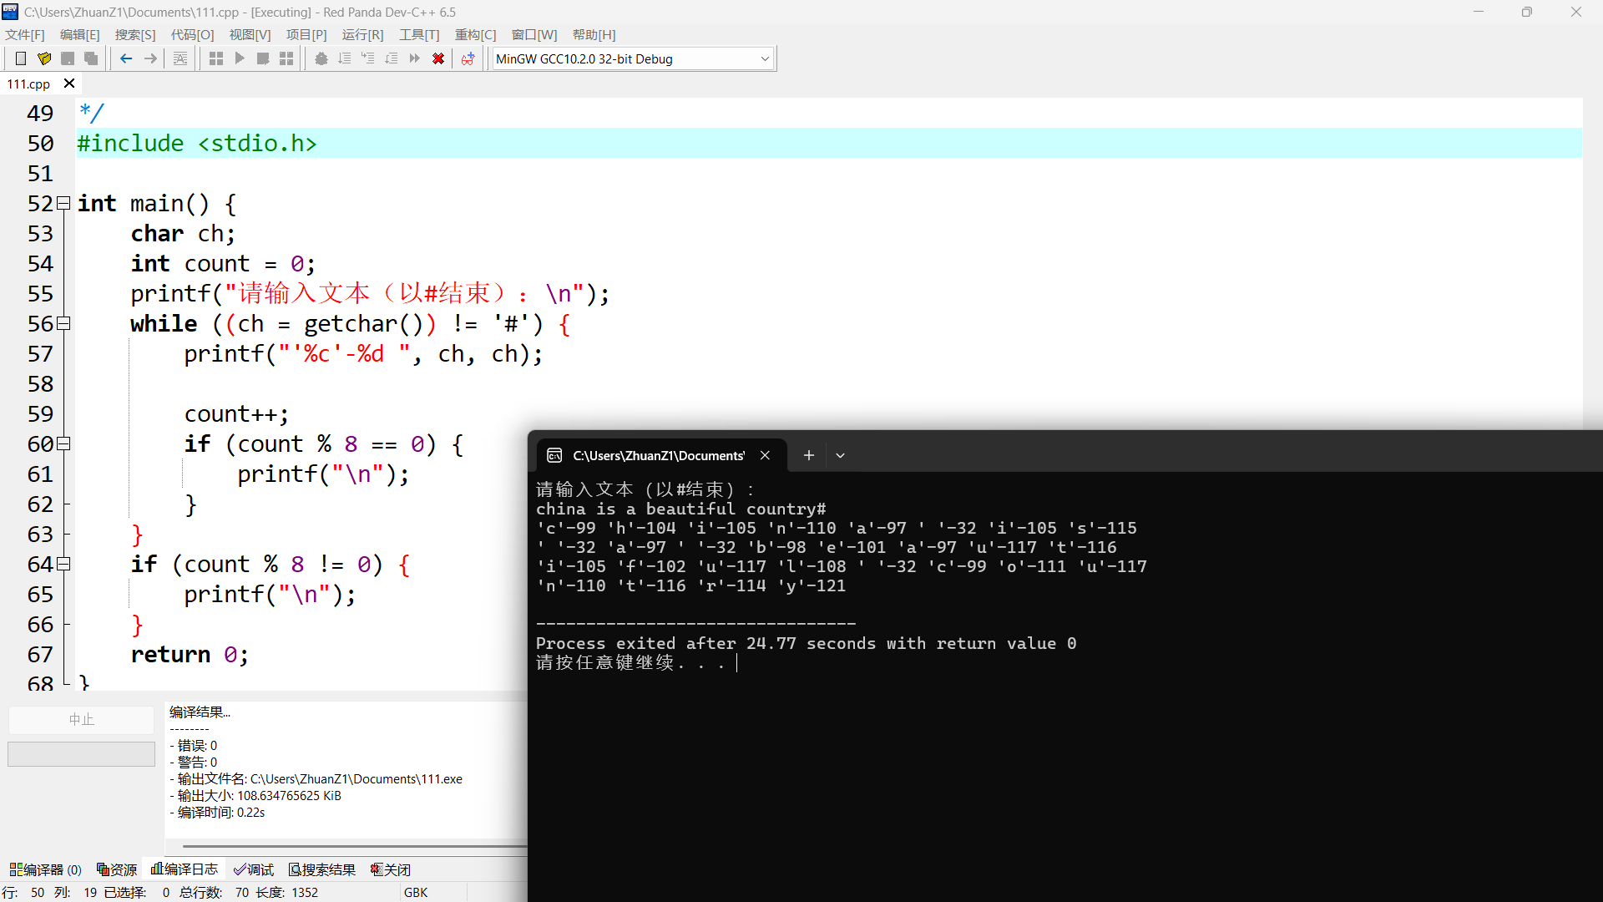Open the MinGW GCC compiler set dropdown

click(x=765, y=58)
